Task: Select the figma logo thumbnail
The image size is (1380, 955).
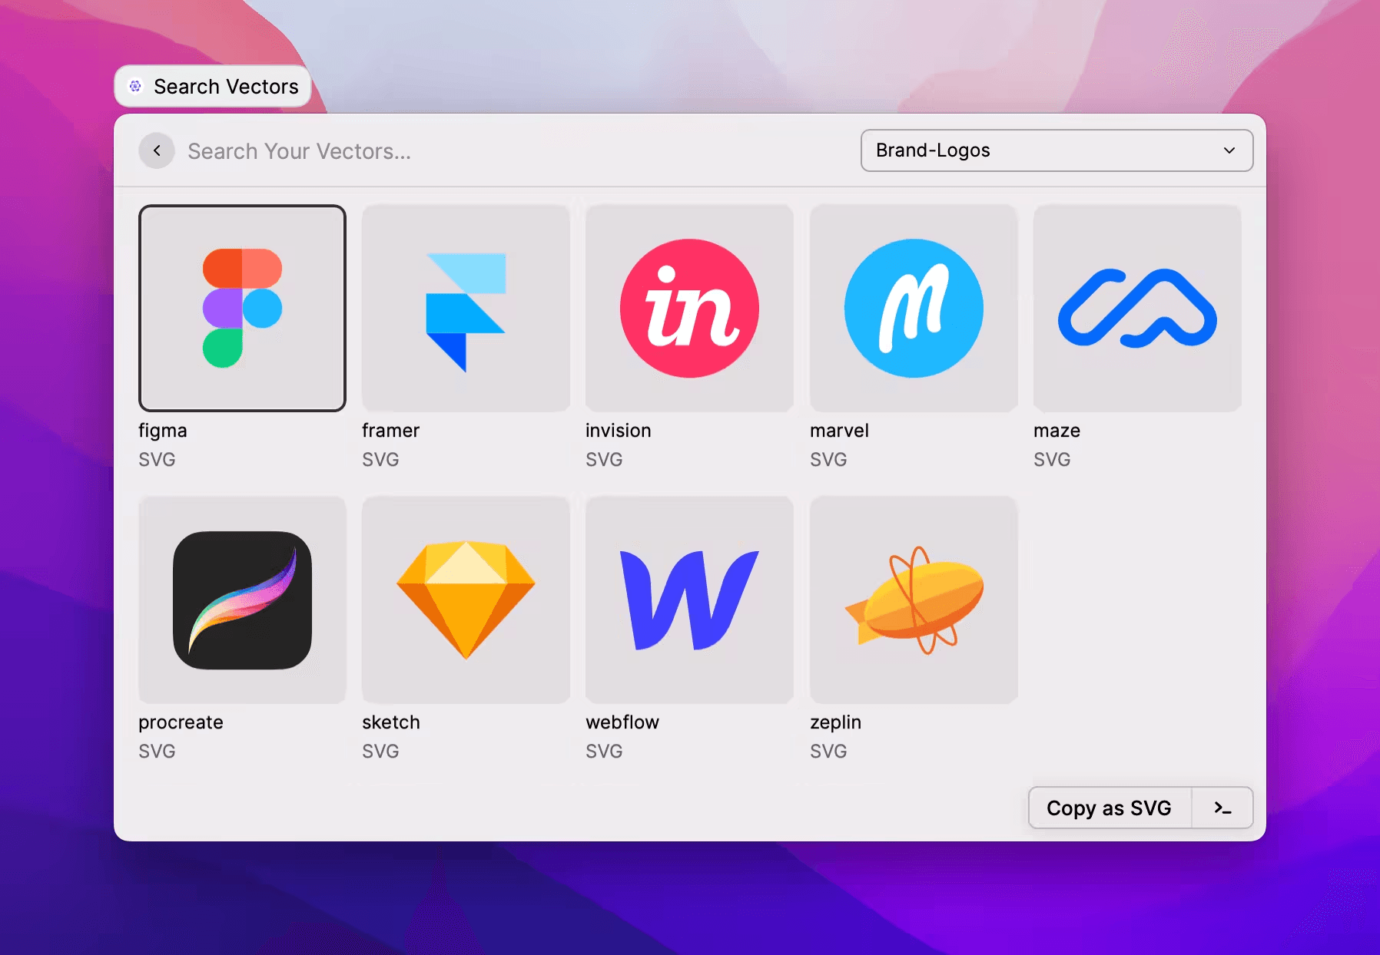Action: pos(242,308)
